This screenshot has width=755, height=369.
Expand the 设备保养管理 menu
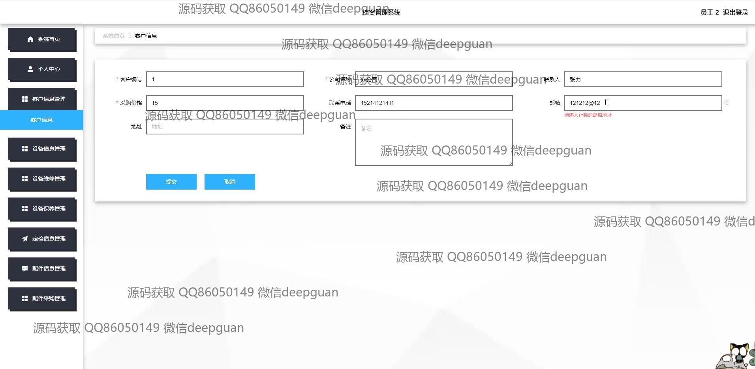tap(42, 209)
